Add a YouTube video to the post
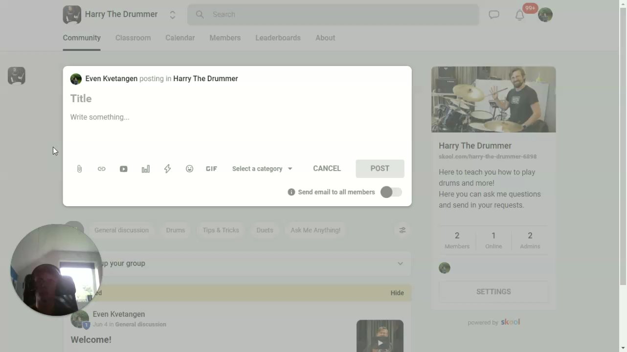Screen dimensions: 627x352 tap(123, 169)
